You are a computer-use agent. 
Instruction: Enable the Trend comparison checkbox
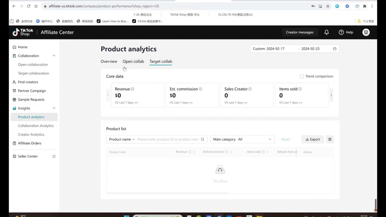302,76
